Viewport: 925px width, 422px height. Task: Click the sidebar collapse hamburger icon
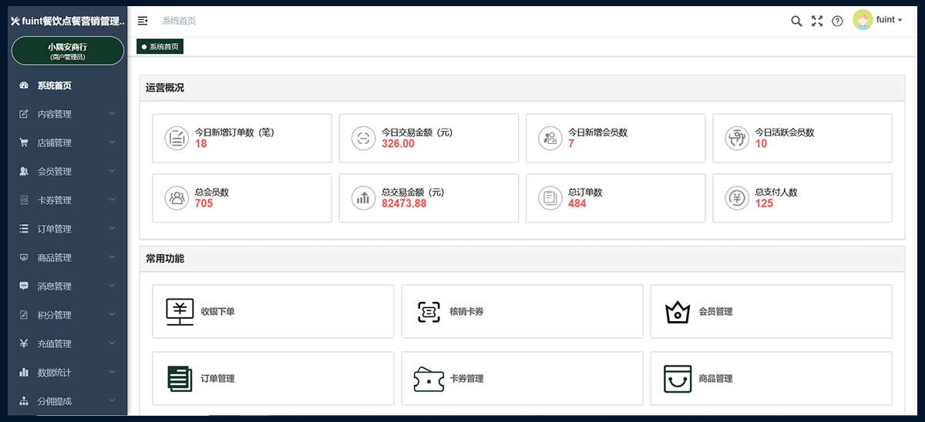pyautogui.click(x=143, y=21)
